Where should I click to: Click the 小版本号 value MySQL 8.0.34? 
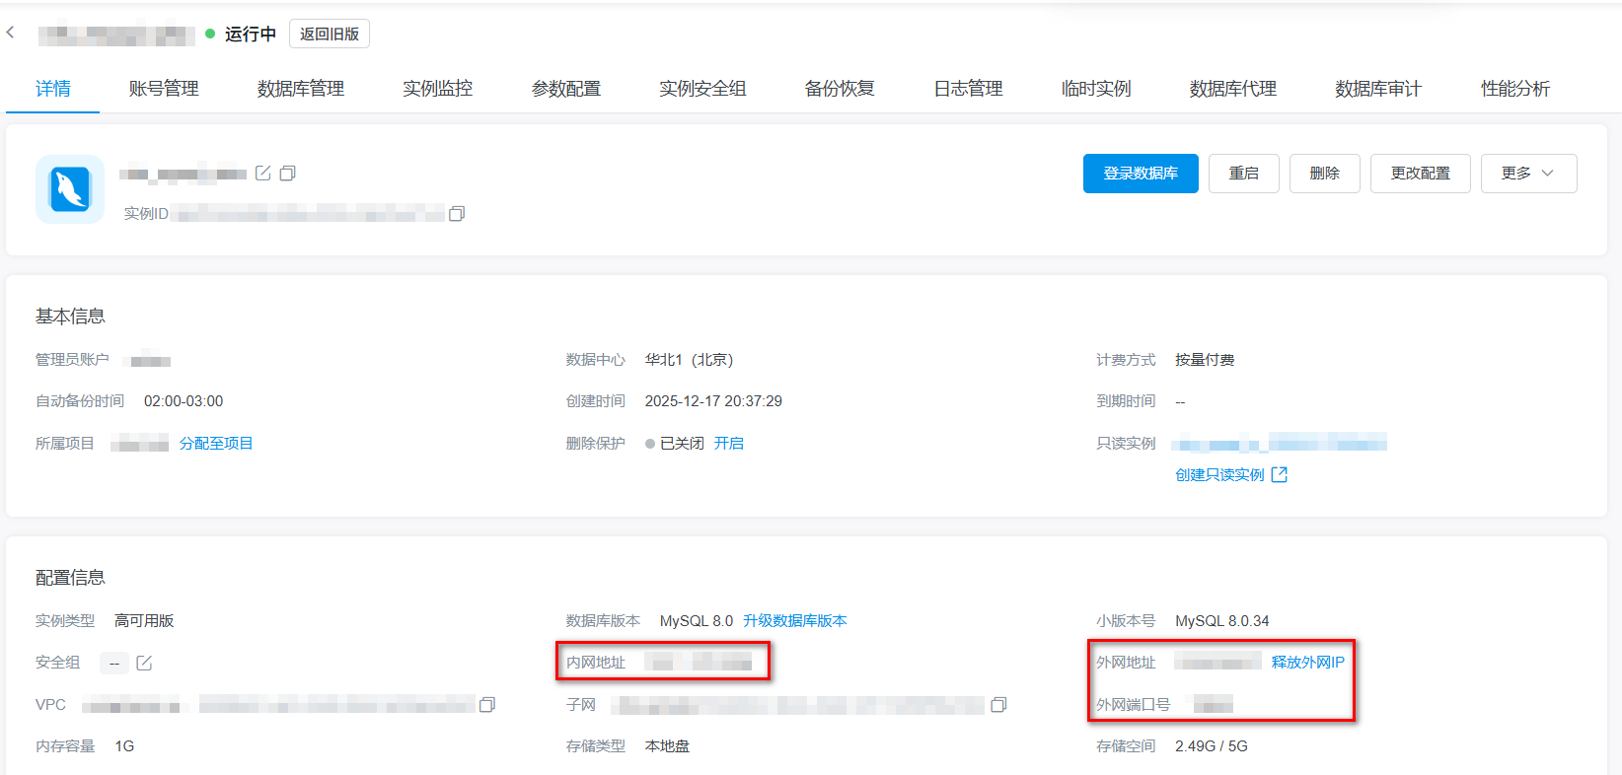click(1222, 621)
